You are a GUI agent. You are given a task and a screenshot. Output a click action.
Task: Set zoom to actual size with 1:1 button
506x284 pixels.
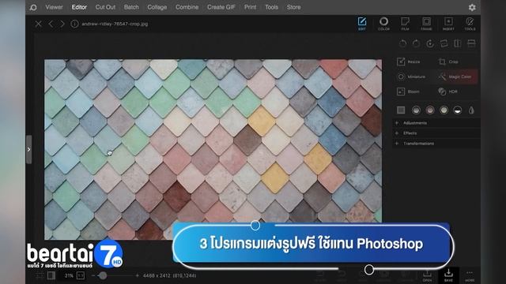tap(81, 275)
